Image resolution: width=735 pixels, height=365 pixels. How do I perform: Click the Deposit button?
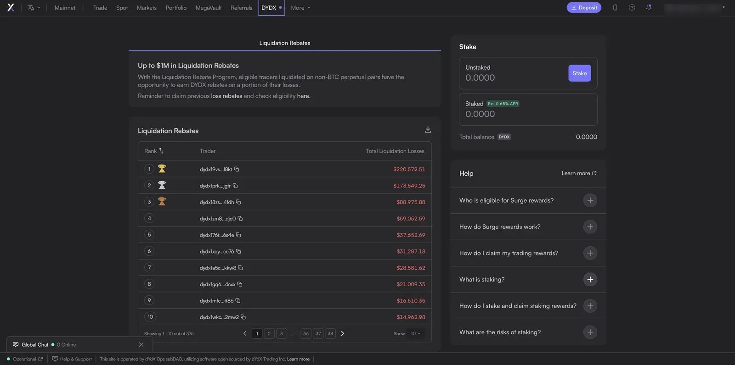[584, 7]
